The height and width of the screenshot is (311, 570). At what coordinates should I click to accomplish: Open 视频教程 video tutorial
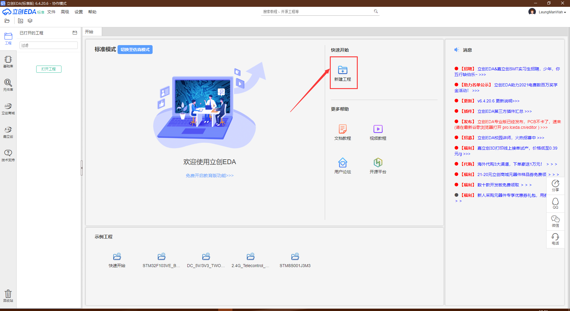tap(378, 132)
